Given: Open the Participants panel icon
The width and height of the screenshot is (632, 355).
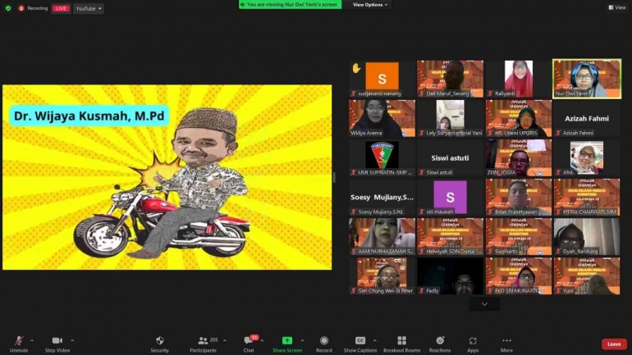Looking at the screenshot, I should click(204, 340).
